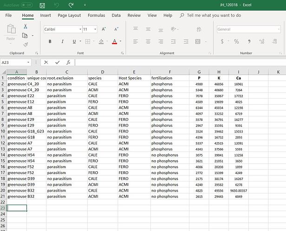Viewport: 286px width, 231px height.
Task: Click the Middle Align icon
Action: coord(148,29)
